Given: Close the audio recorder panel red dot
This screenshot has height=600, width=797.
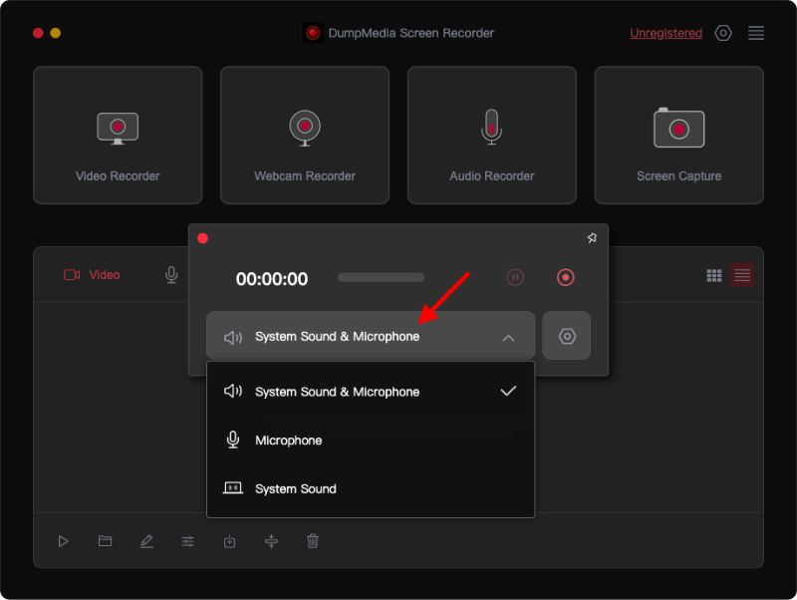Looking at the screenshot, I should pyautogui.click(x=203, y=238).
